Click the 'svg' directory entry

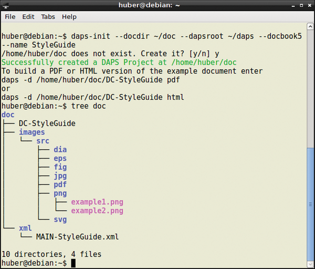click(x=60, y=220)
